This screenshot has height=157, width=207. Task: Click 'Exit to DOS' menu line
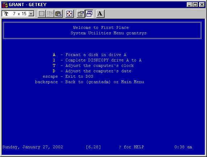pos(68,76)
